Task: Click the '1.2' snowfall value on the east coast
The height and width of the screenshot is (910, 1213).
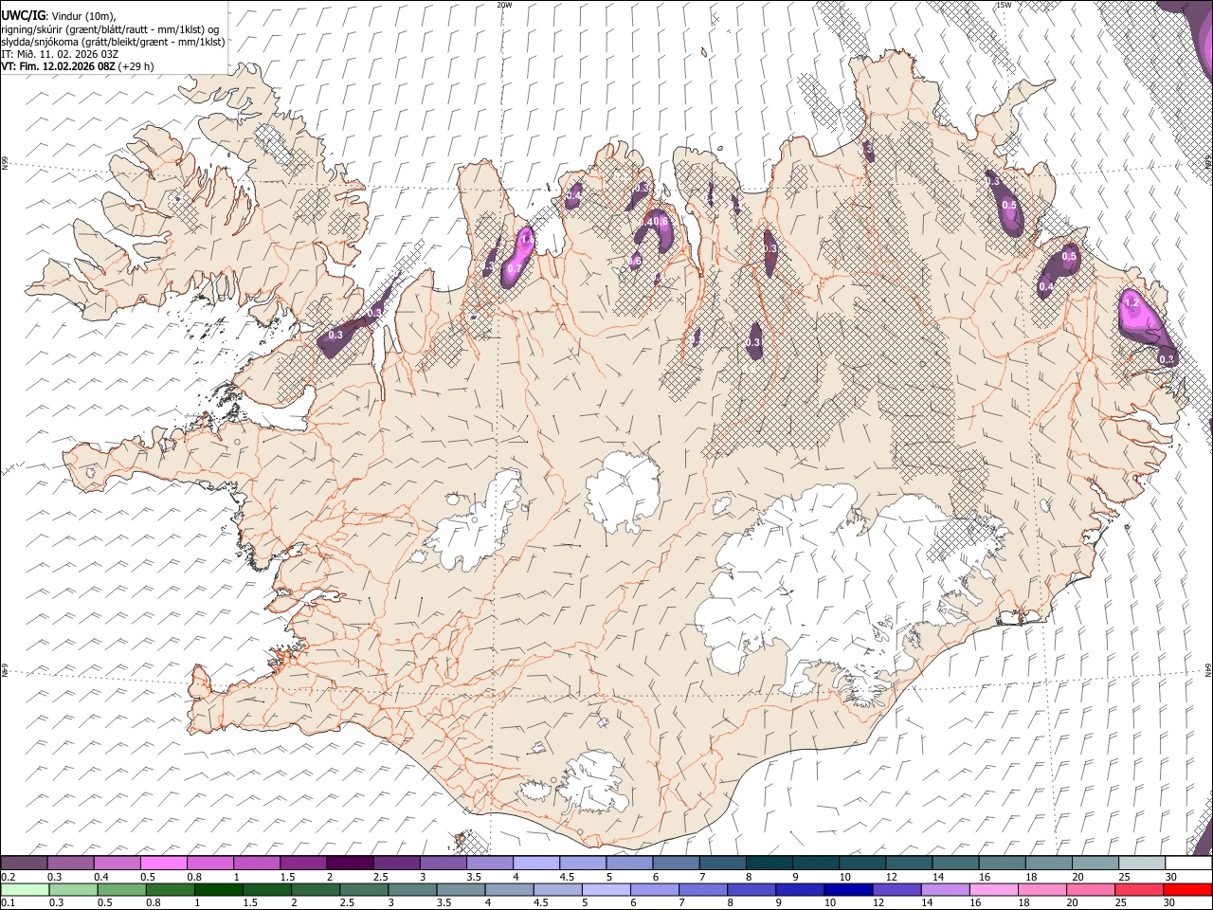Action: coord(1130,301)
